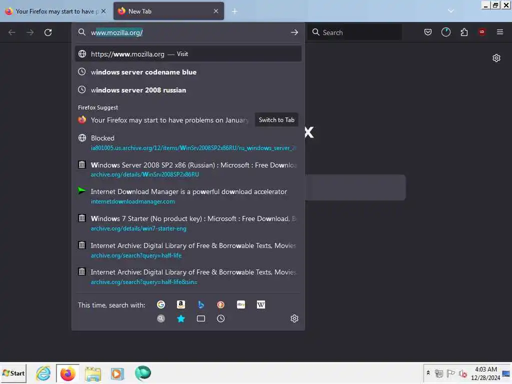Expand the list all tabs chevron
Image resolution: width=512 pixels, height=384 pixels.
click(x=450, y=11)
